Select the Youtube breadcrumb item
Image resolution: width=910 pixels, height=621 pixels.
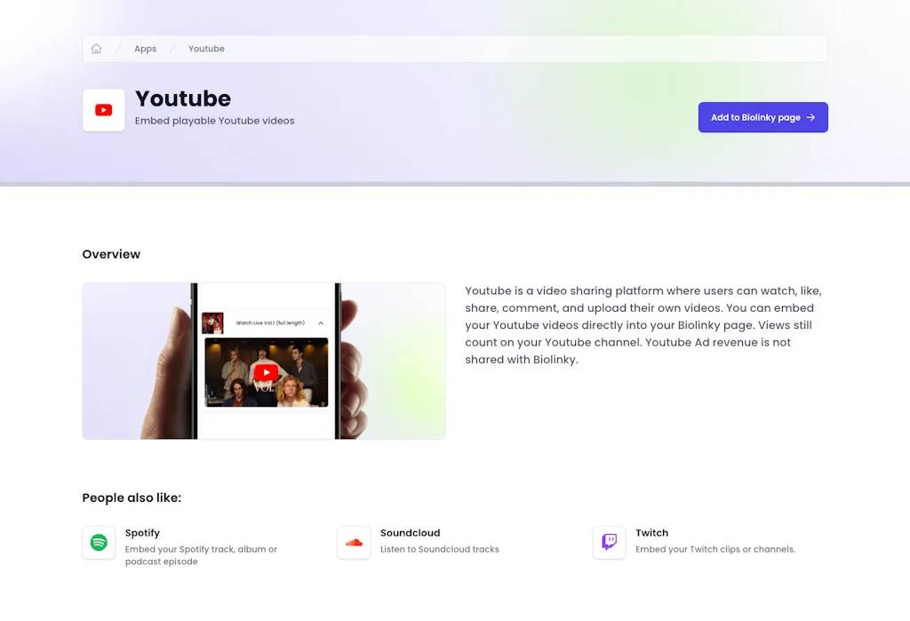click(206, 49)
